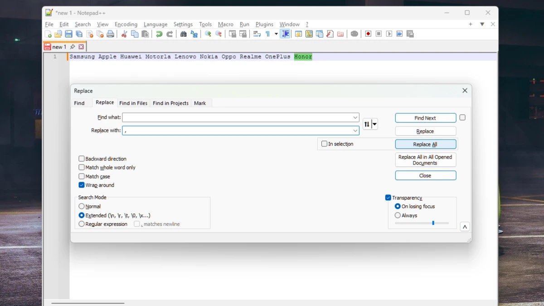This screenshot has height=306, width=544.
Task: Click the pin icon on new 1 tab
Action: pyautogui.click(x=73, y=47)
